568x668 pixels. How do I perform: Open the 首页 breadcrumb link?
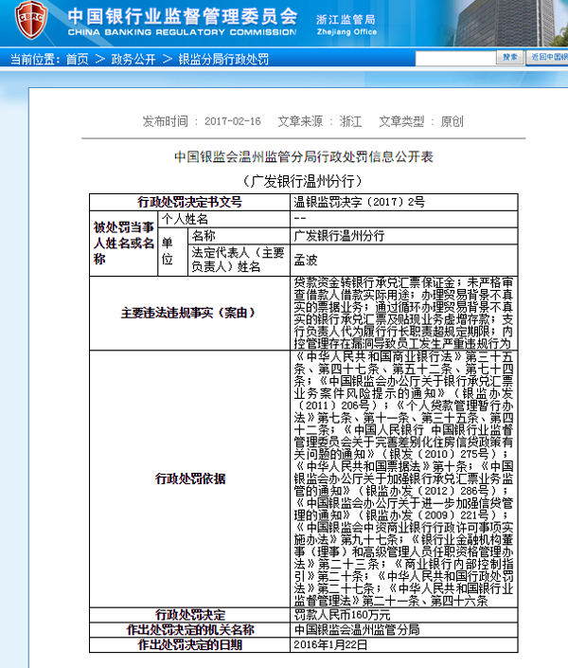pos(77,59)
